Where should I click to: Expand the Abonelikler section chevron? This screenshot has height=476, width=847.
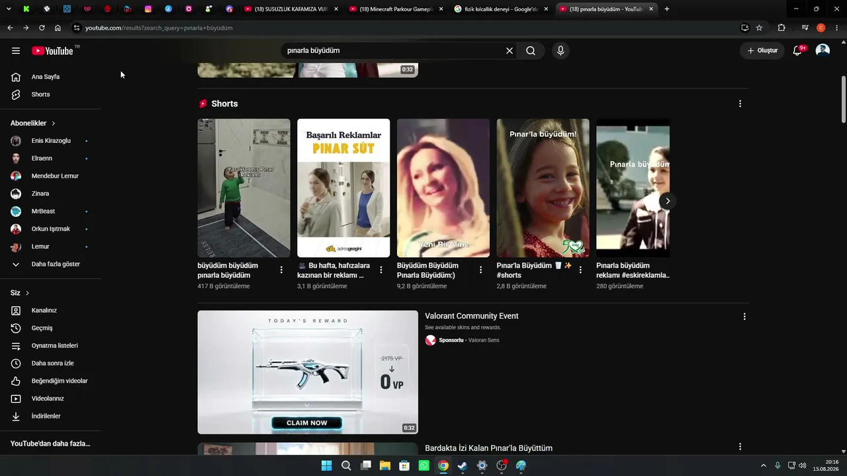click(x=54, y=124)
